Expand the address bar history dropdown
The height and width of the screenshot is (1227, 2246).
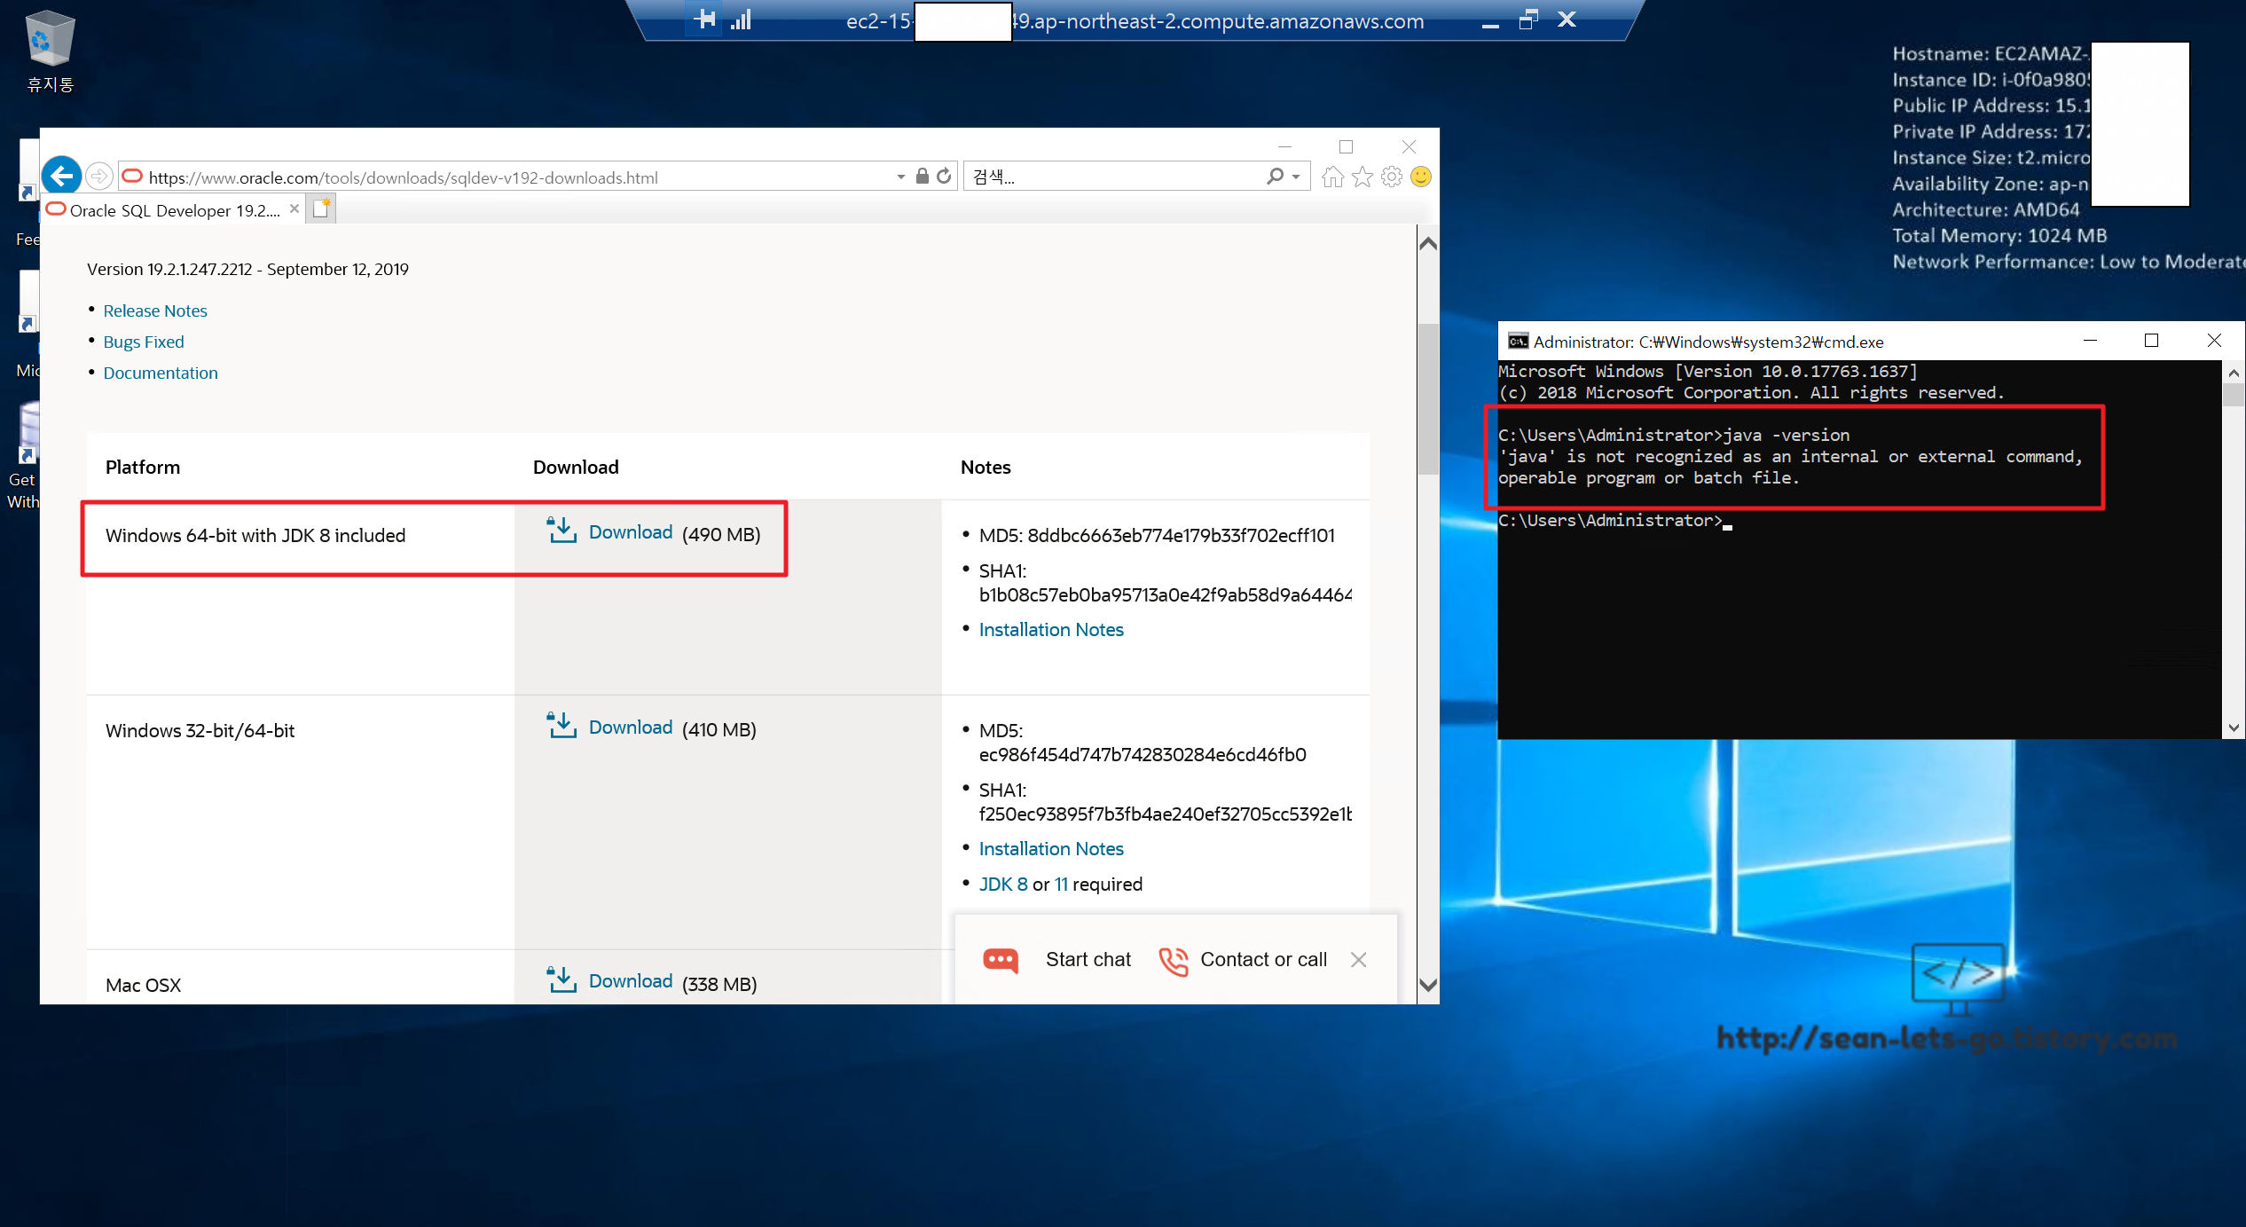click(901, 177)
